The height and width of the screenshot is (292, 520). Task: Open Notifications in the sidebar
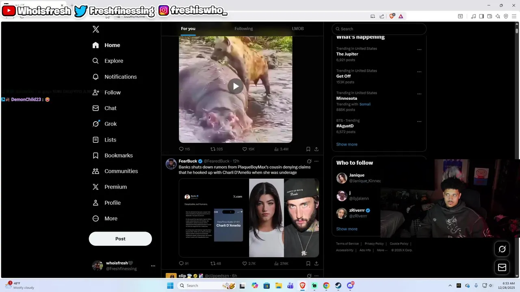coord(115,77)
